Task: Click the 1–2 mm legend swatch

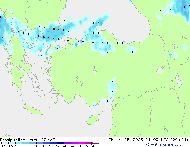Action: [x=19, y=143]
